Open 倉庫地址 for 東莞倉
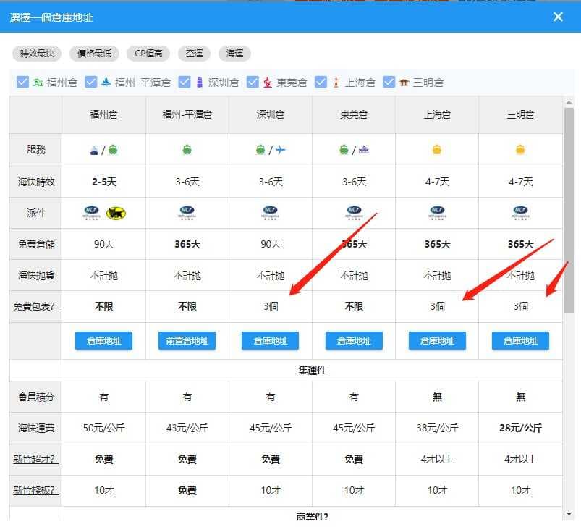Viewport: 581px width, 527px height. [354, 340]
